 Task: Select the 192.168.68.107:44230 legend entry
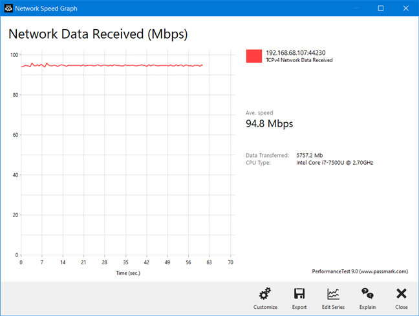point(295,52)
